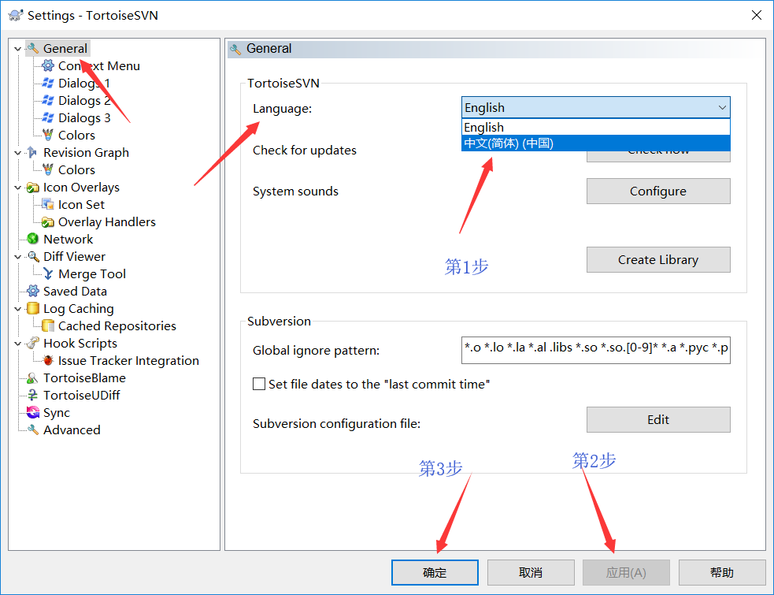Click the Overlay Handlers folder icon
Viewport: 774px width, 595px height.
[48, 222]
